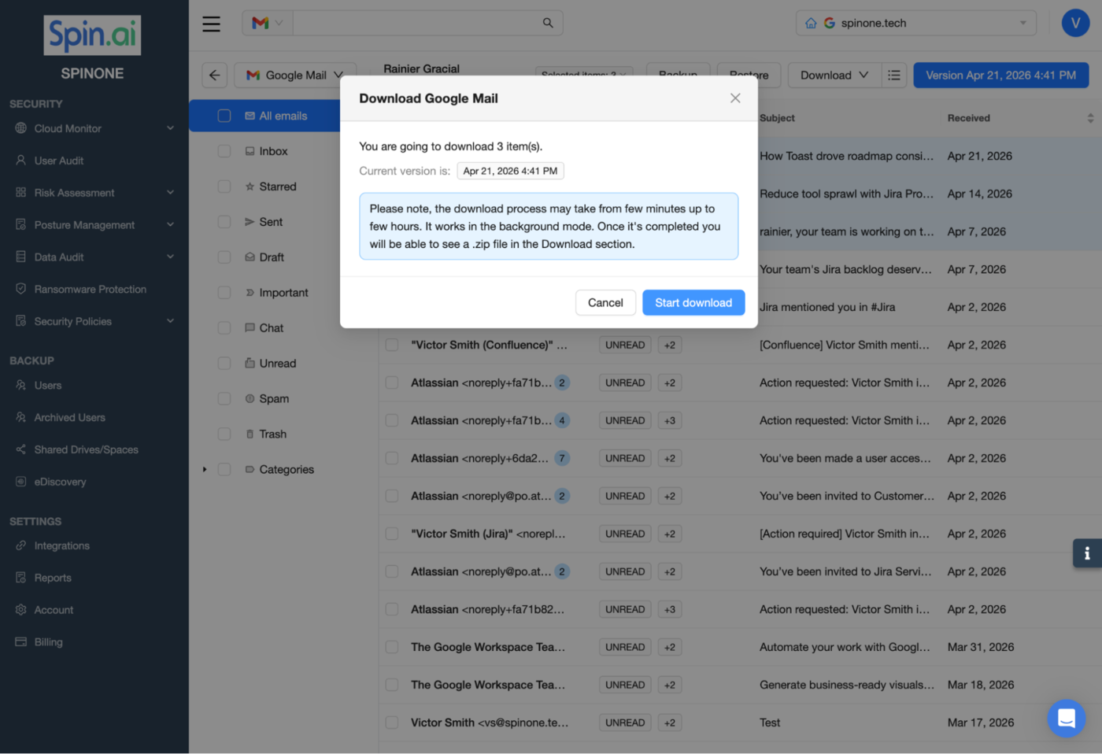Viewport: 1102px width, 754px height.
Task: Open the spinone.tech domain dropdown
Action: click(915, 23)
